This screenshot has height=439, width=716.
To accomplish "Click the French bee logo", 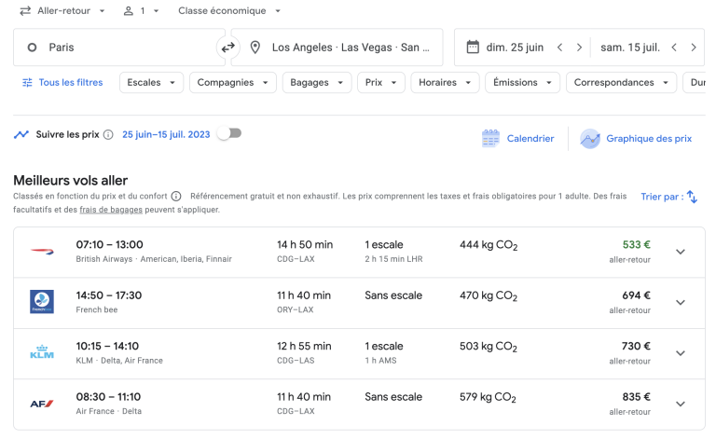I will (42, 302).
